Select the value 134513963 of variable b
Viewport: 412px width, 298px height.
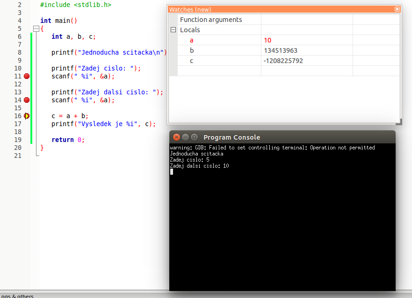[x=281, y=50]
